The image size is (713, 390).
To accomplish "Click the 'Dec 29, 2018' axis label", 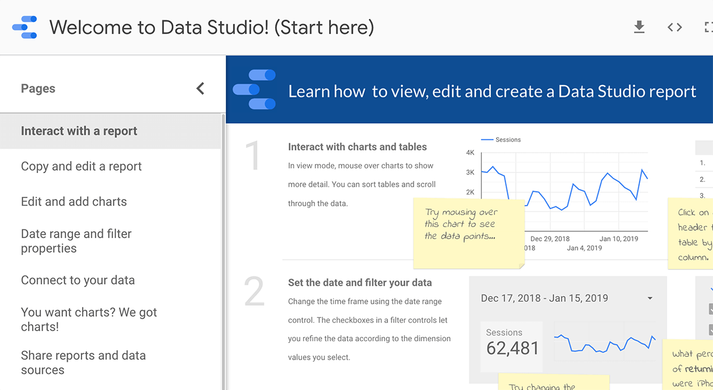I will [x=550, y=238].
